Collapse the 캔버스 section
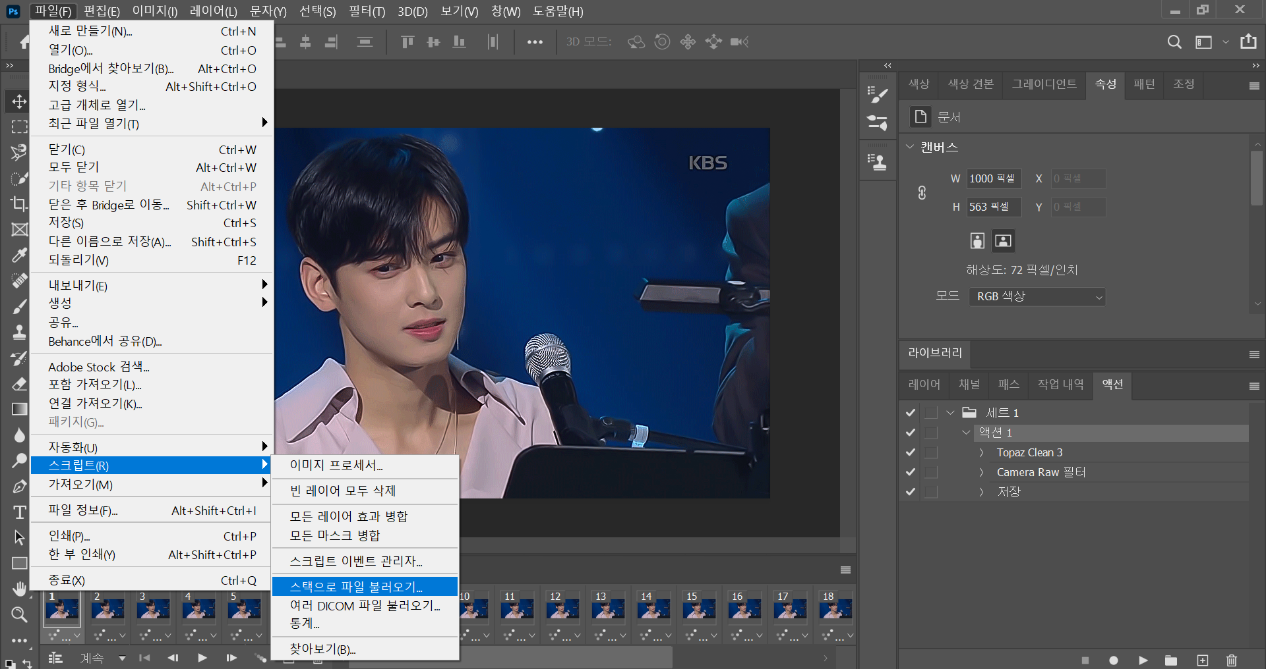This screenshot has width=1266, height=669. click(x=910, y=147)
